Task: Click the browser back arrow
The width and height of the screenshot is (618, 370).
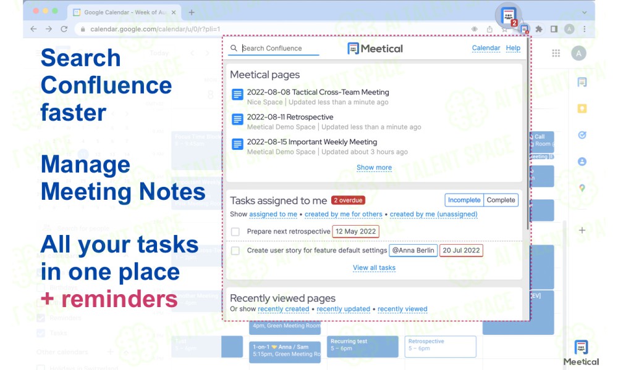Action: [33, 29]
